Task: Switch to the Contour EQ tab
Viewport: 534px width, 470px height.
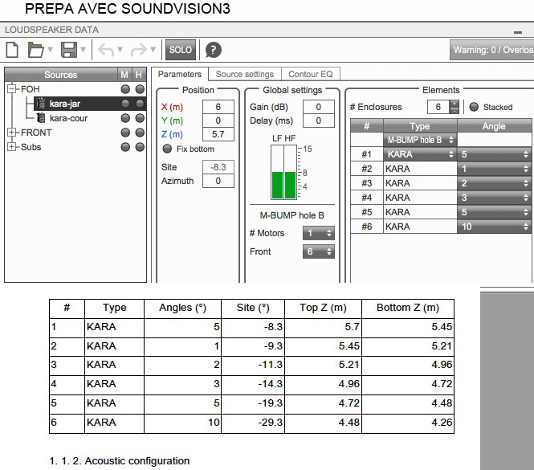Action: [310, 74]
